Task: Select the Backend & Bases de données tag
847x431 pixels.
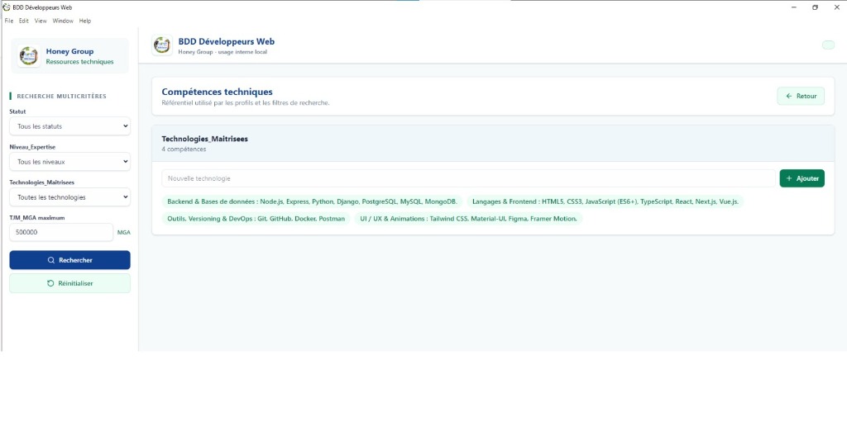Action: click(312, 201)
